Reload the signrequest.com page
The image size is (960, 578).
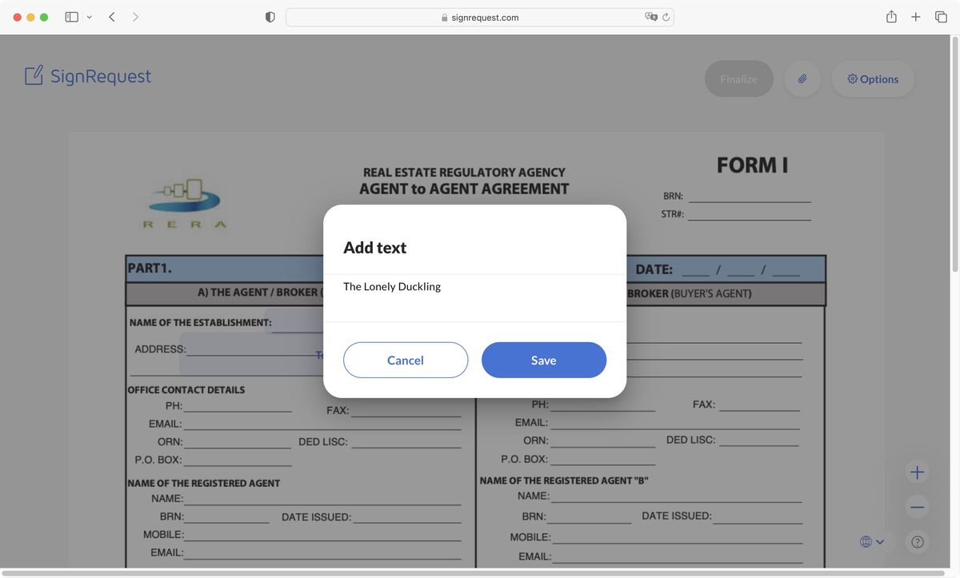pos(666,16)
